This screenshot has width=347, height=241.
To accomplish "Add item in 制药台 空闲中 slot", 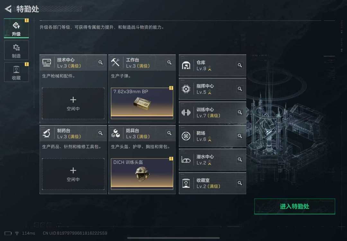I will [x=73, y=174].
